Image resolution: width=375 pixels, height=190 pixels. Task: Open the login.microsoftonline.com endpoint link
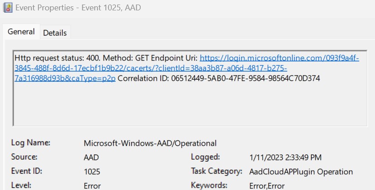click(280, 58)
